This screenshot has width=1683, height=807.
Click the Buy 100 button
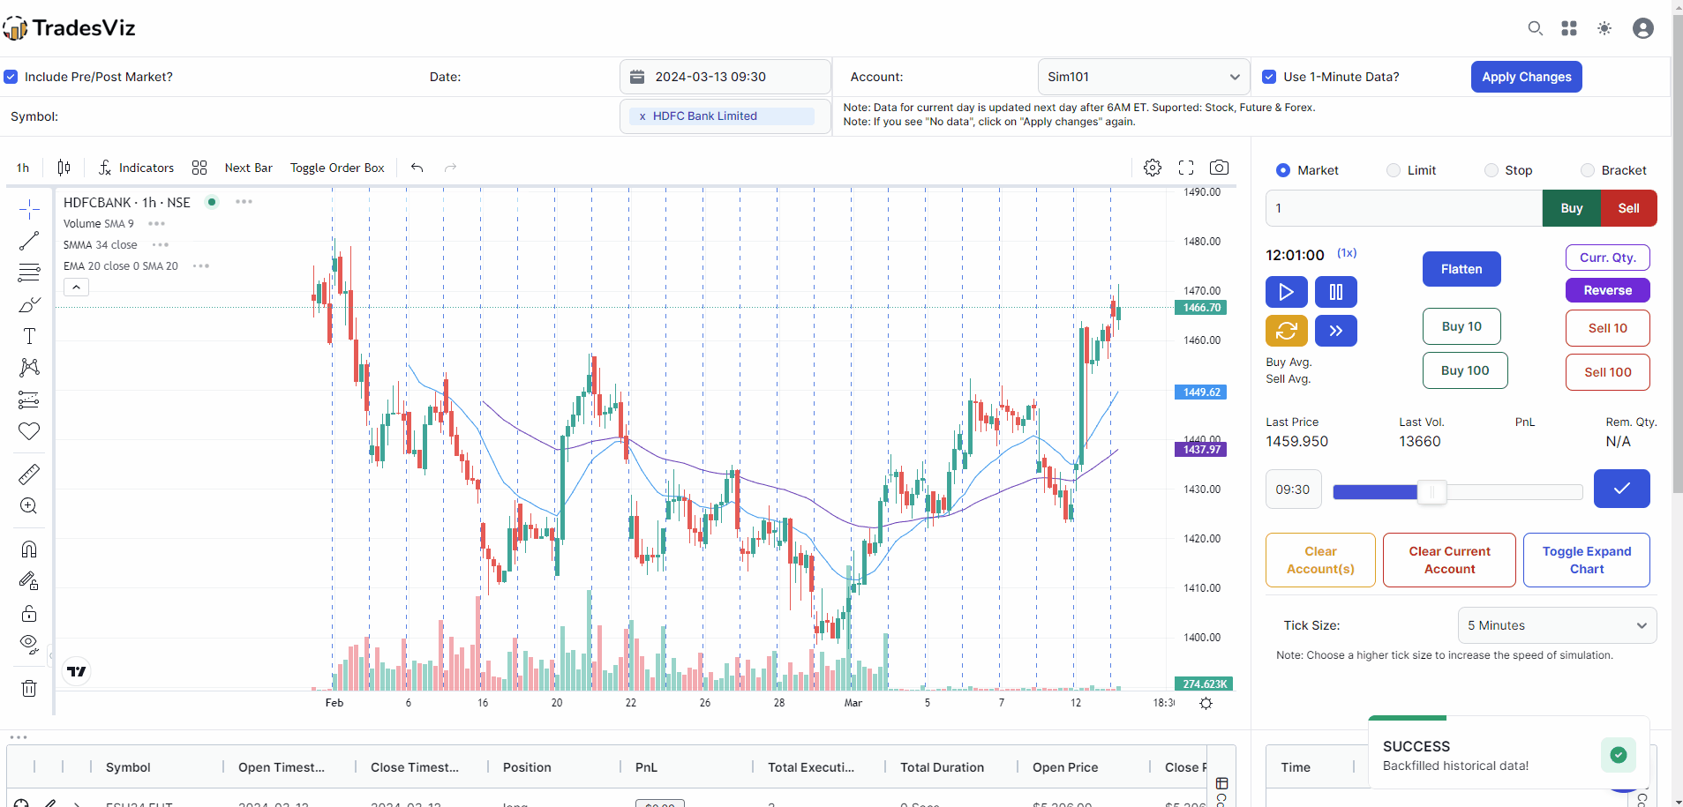point(1465,370)
